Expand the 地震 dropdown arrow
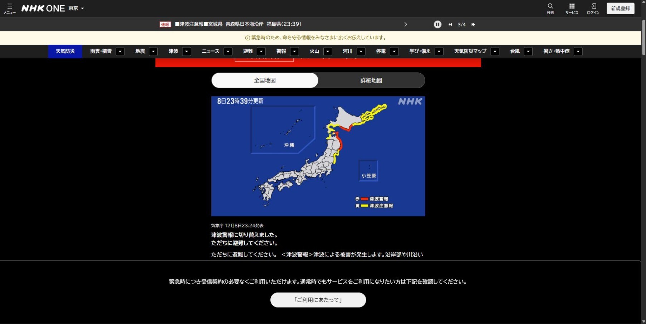Screen dimensions: 646x324 pos(153,51)
